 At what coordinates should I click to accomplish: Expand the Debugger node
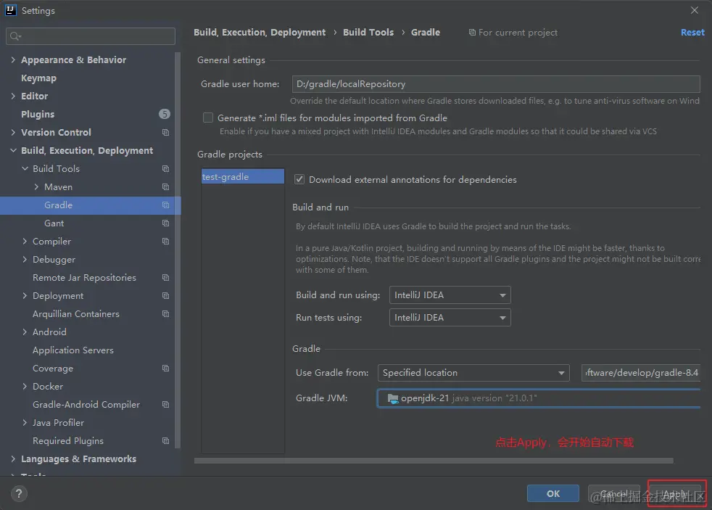click(x=25, y=260)
